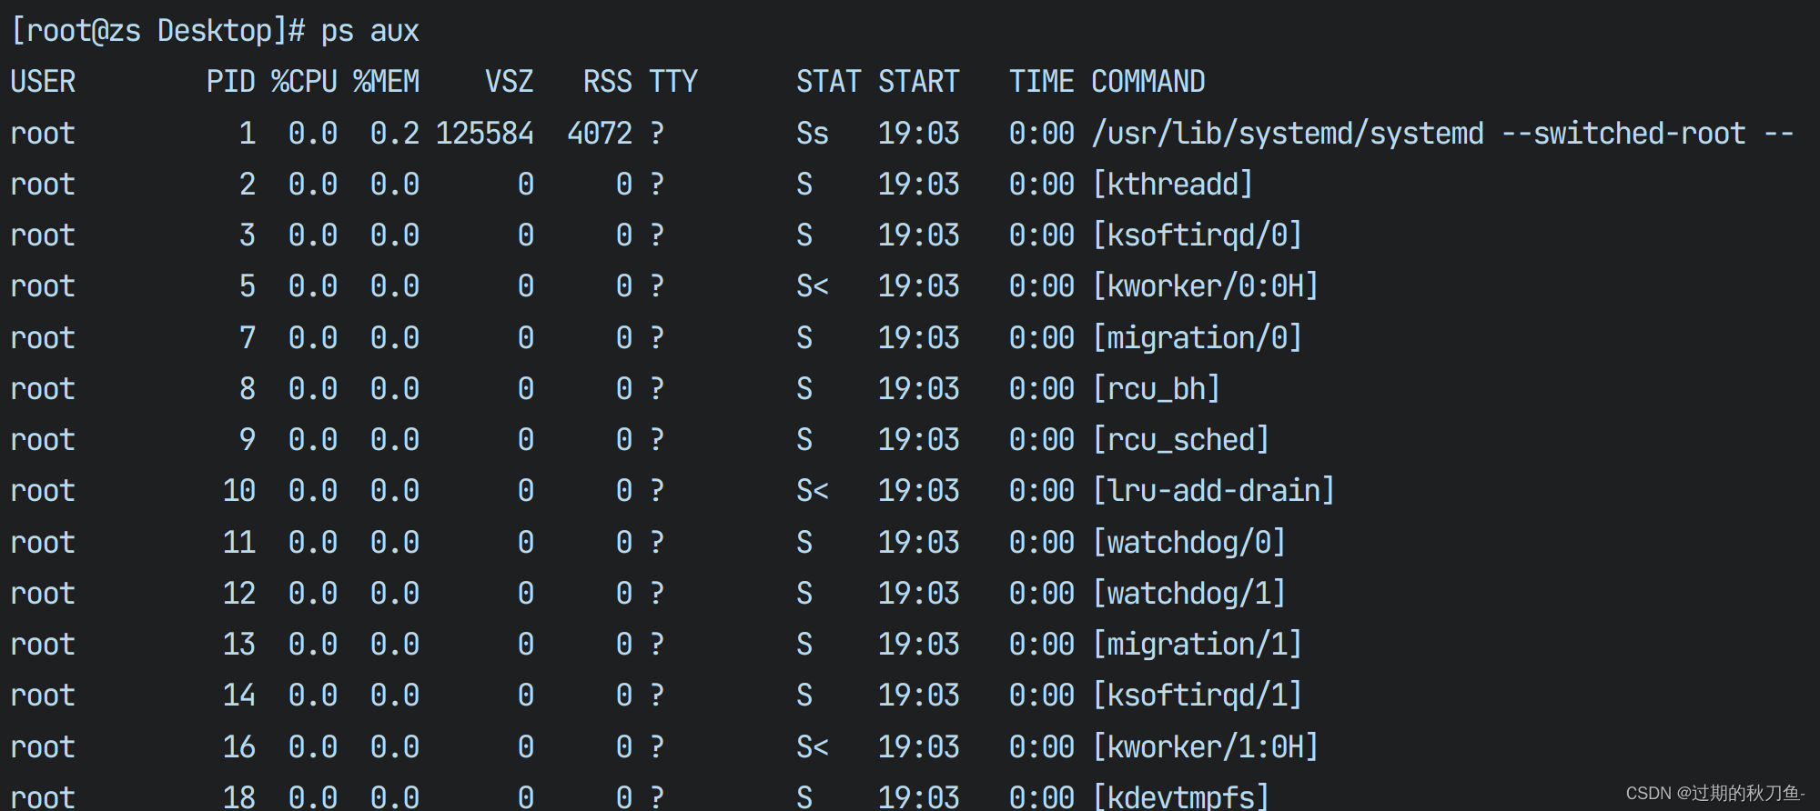Click the TTY column header
The height and width of the screenshot is (811, 1820).
[x=672, y=82]
